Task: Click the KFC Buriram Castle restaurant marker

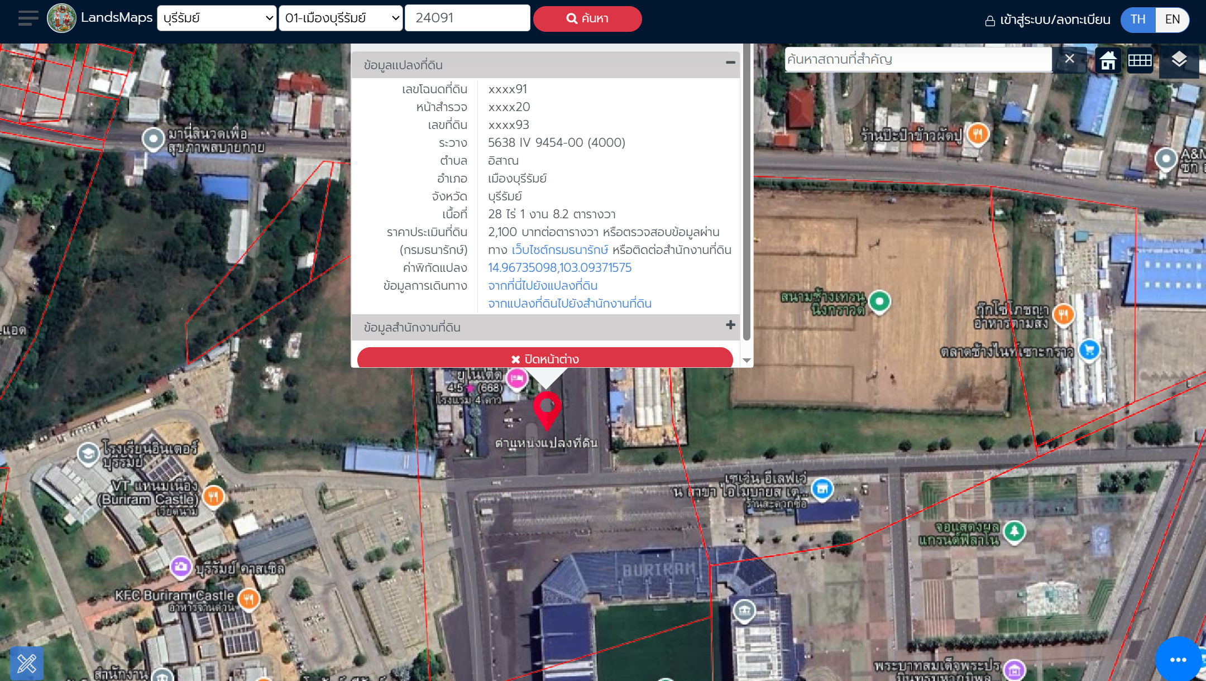Action: click(248, 599)
